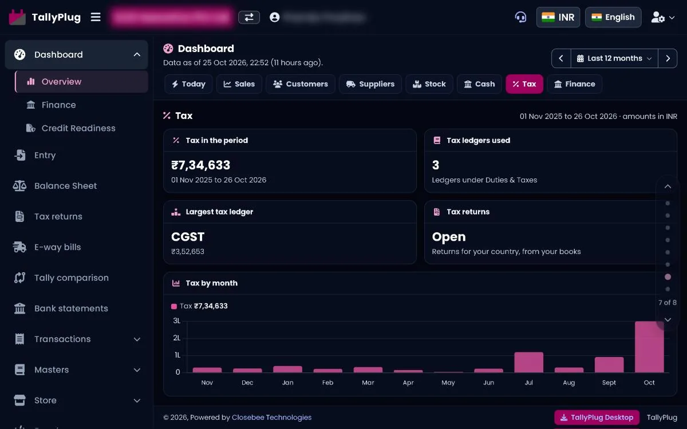Select the active Tax tab
The width and height of the screenshot is (687, 429).
(x=524, y=84)
